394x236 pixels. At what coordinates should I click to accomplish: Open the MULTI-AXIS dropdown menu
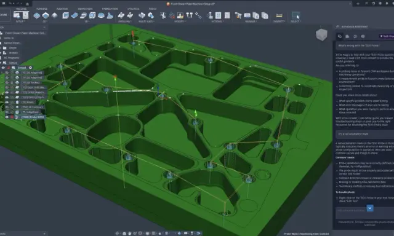pyautogui.click(x=147, y=22)
